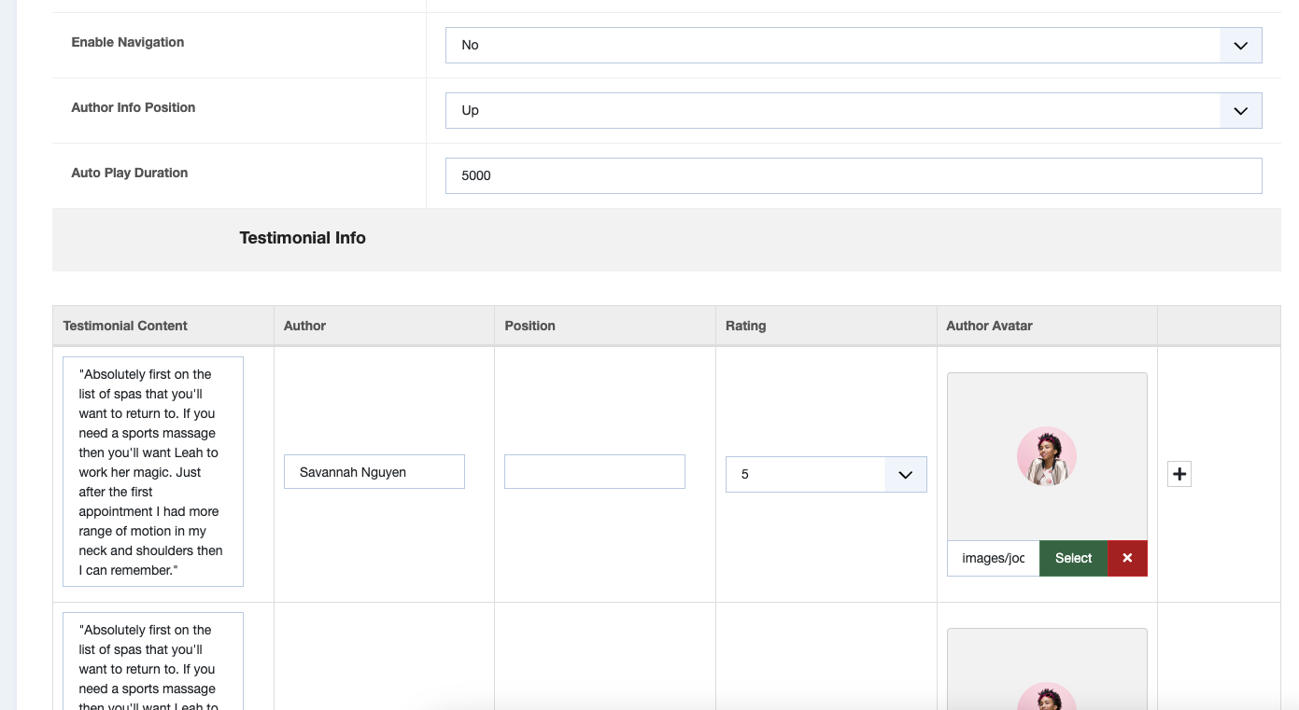Open the Rating dropdown showing 5

coord(826,474)
